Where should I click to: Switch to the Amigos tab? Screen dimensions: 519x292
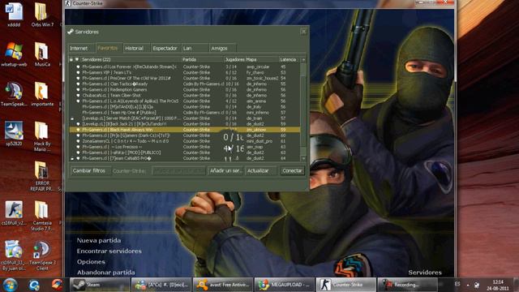click(x=222, y=49)
